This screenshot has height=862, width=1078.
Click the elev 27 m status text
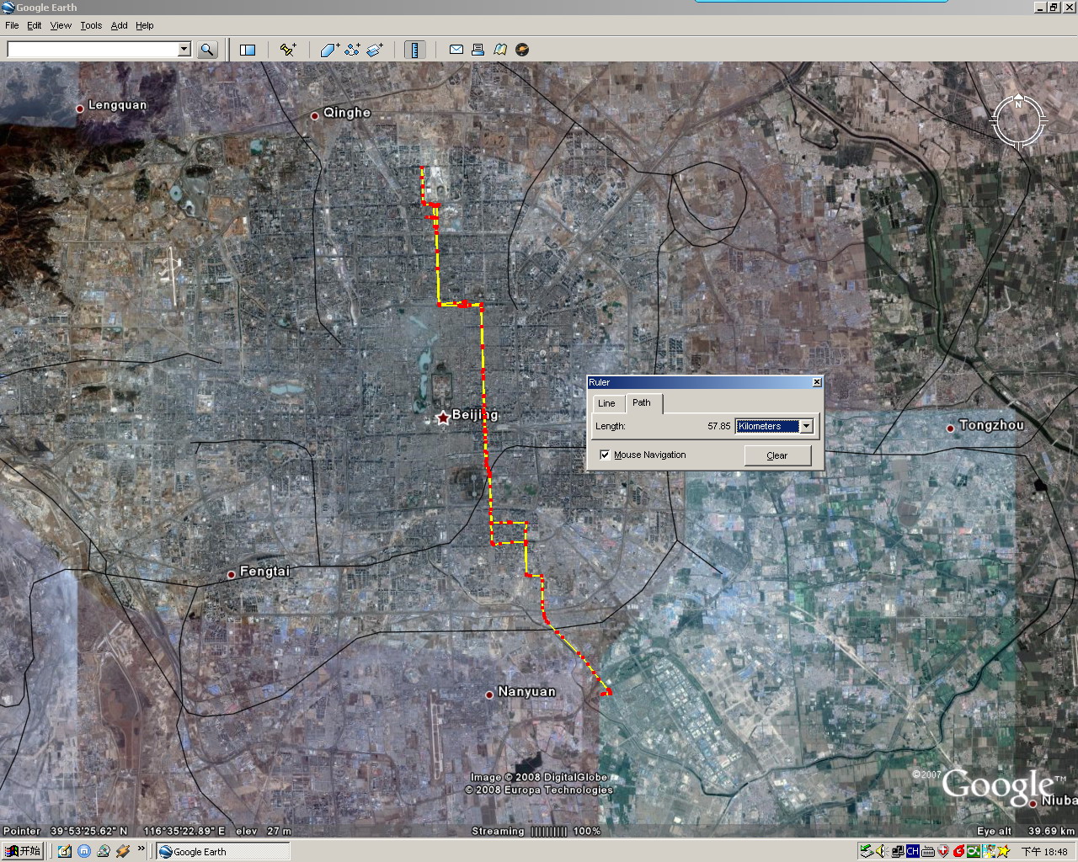pos(264,831)
